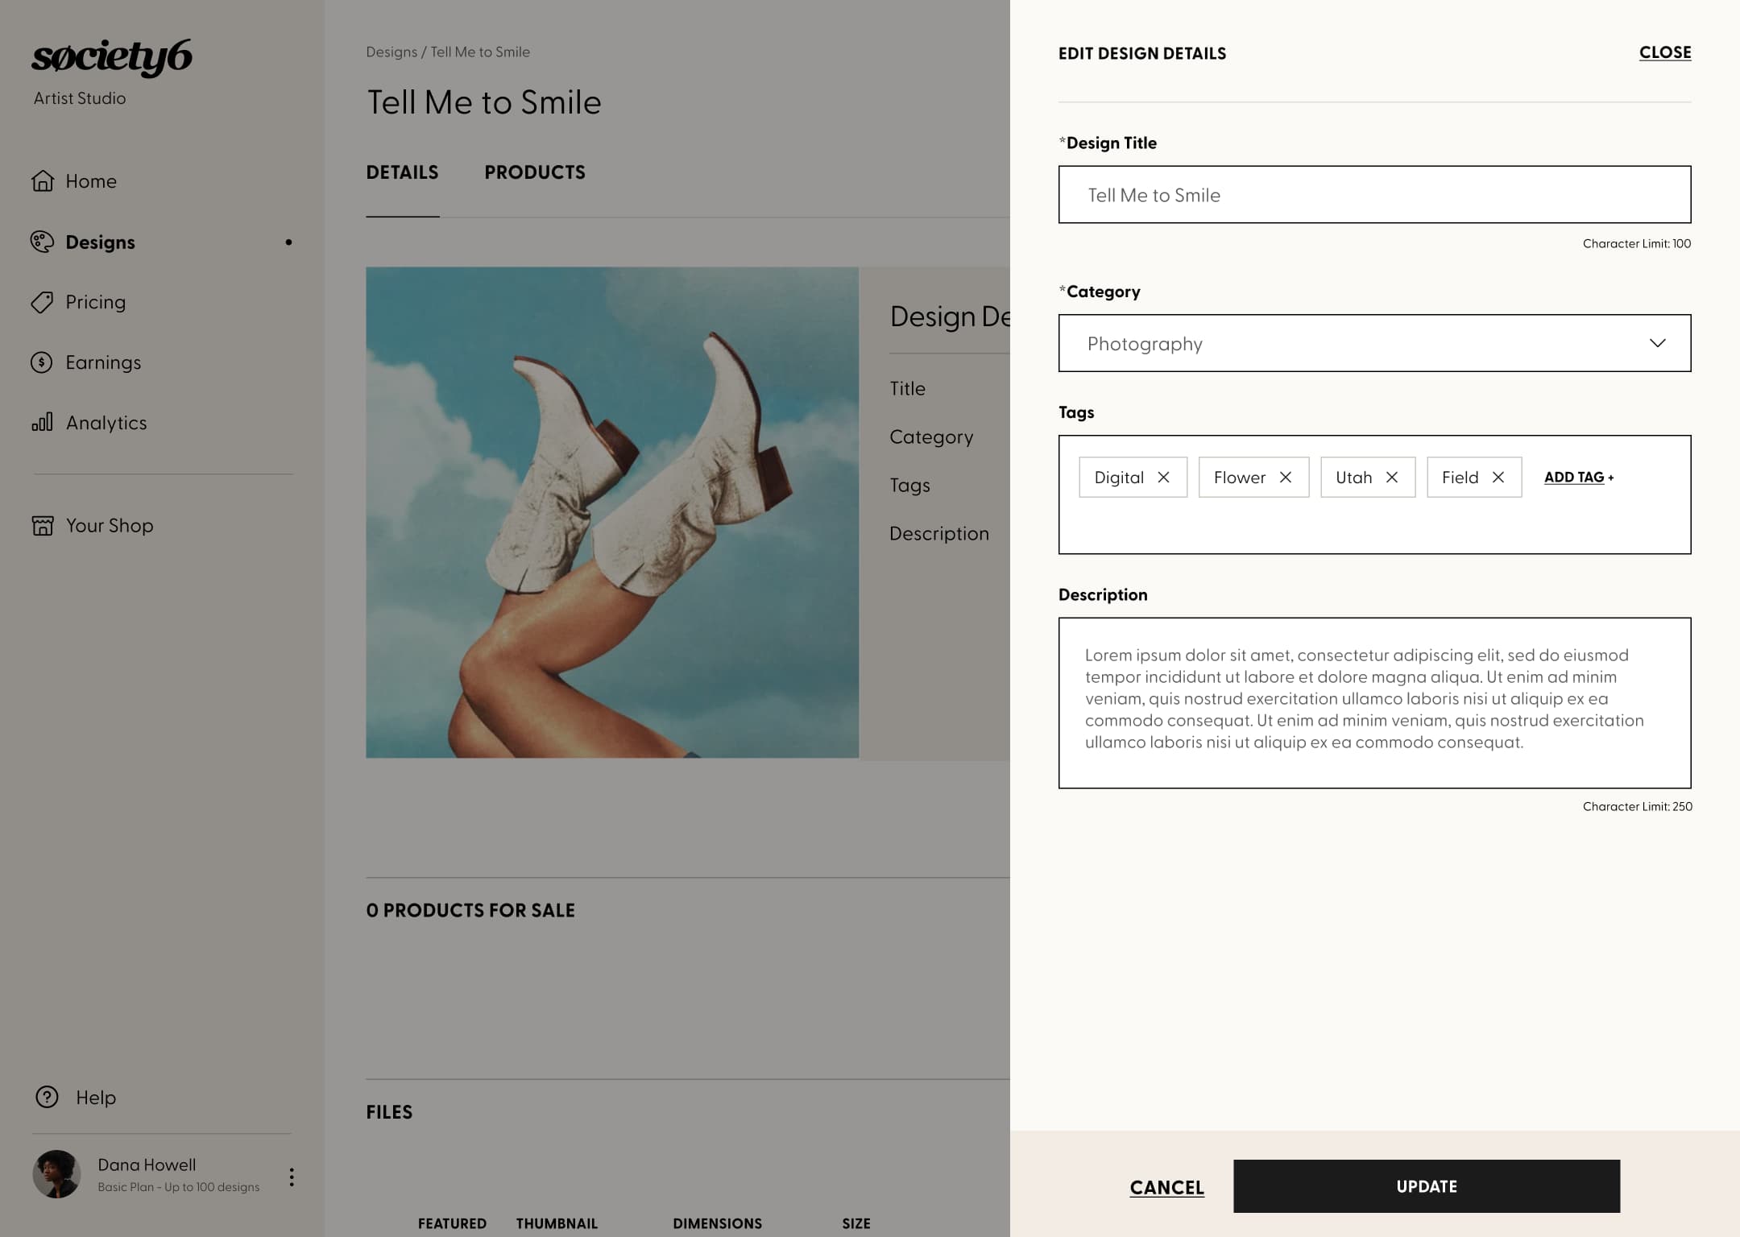Remove the Digital tag with its X
The width and height of the screenshot is (1740, 1237).
coord(1163,478)
